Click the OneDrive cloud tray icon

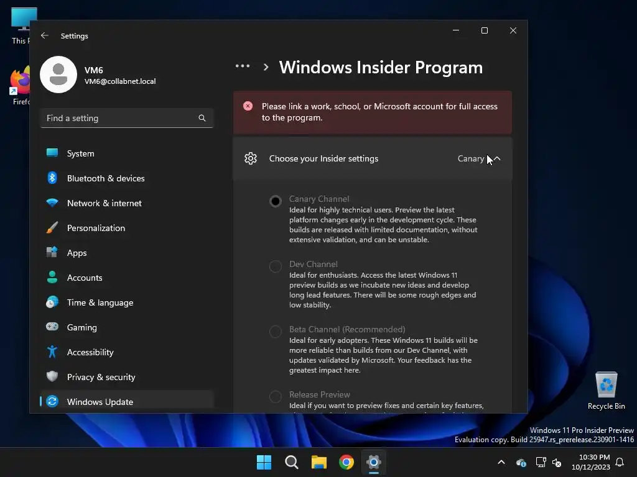[x=521, y=462]
